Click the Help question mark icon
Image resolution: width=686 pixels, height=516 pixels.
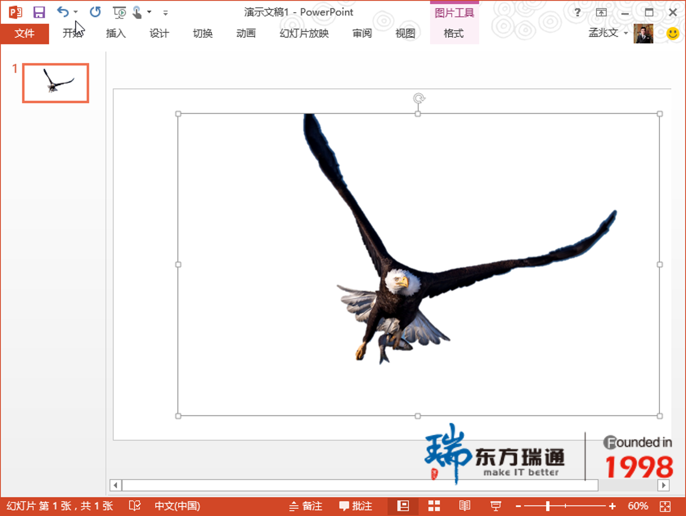(x=577, y=12)
